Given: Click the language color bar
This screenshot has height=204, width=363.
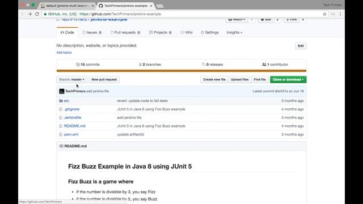Looking at the screenshot, I should [x=181, y=71].
